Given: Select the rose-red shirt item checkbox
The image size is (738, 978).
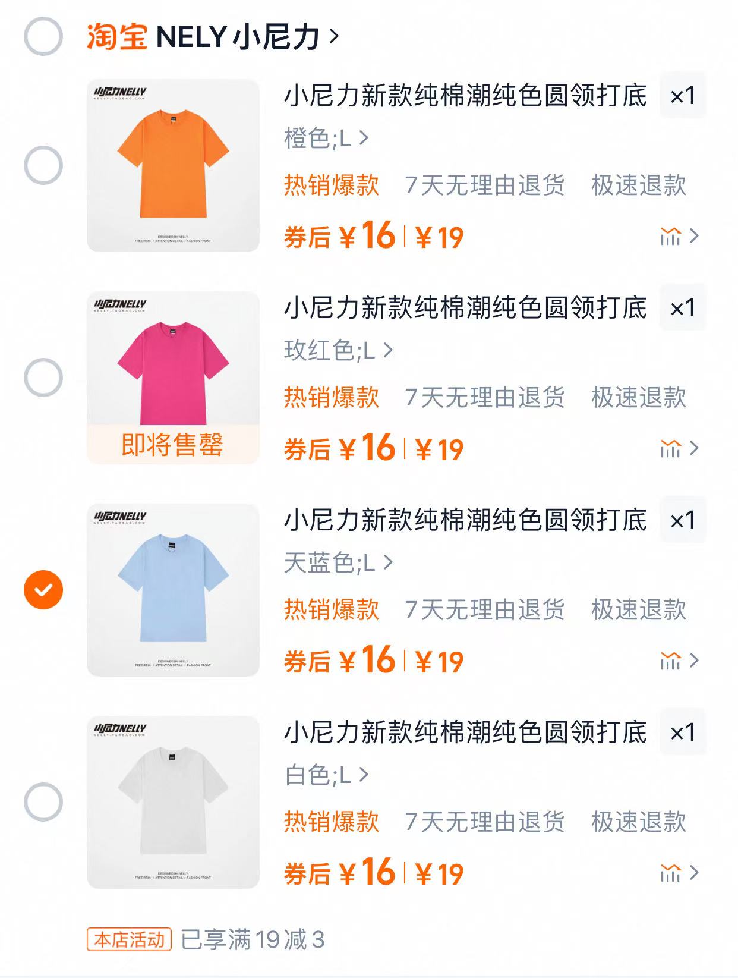Looking at the screenshot, I should pos(43,378).
